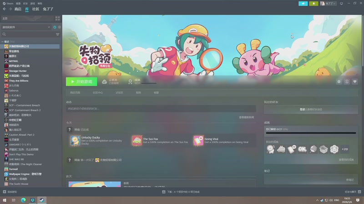Open the Steam menu
364x204 pixels.
click(8, 4)
